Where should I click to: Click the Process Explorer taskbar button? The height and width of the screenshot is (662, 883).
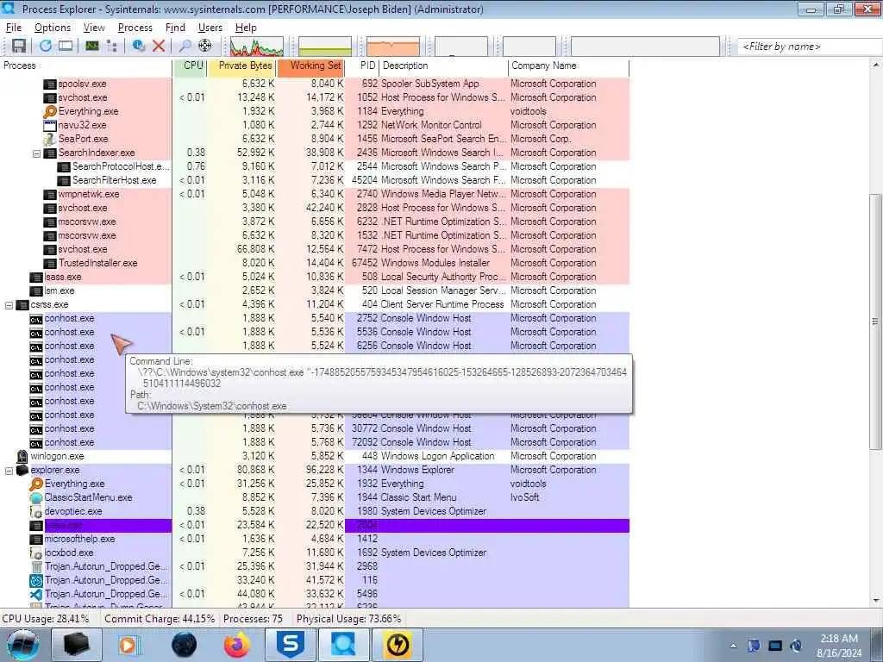343,645
